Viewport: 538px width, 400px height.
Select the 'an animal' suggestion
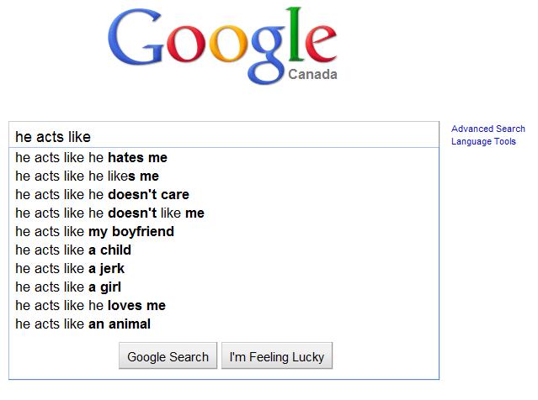pyautogui.click(x=83, y=324)
